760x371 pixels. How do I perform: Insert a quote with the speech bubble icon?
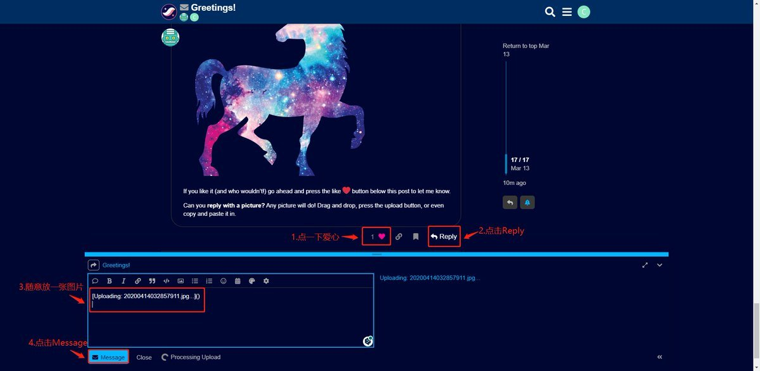click(x=96, y=281)
